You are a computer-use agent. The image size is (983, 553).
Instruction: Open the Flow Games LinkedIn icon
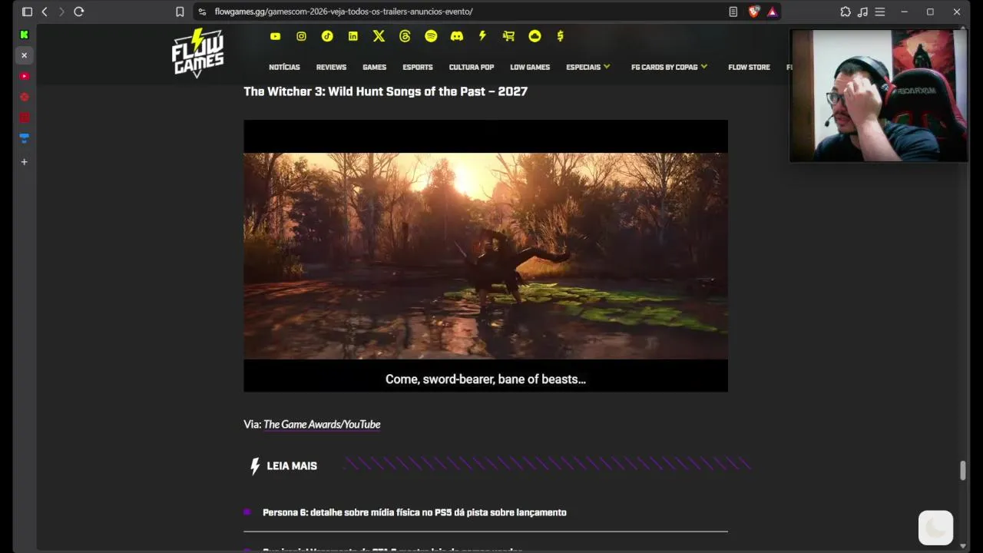[353, 36]
